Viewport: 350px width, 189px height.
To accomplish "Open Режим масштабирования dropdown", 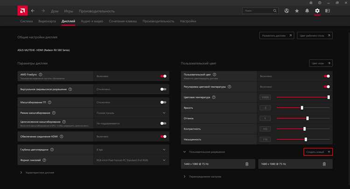I will click(x=131, y=113).
